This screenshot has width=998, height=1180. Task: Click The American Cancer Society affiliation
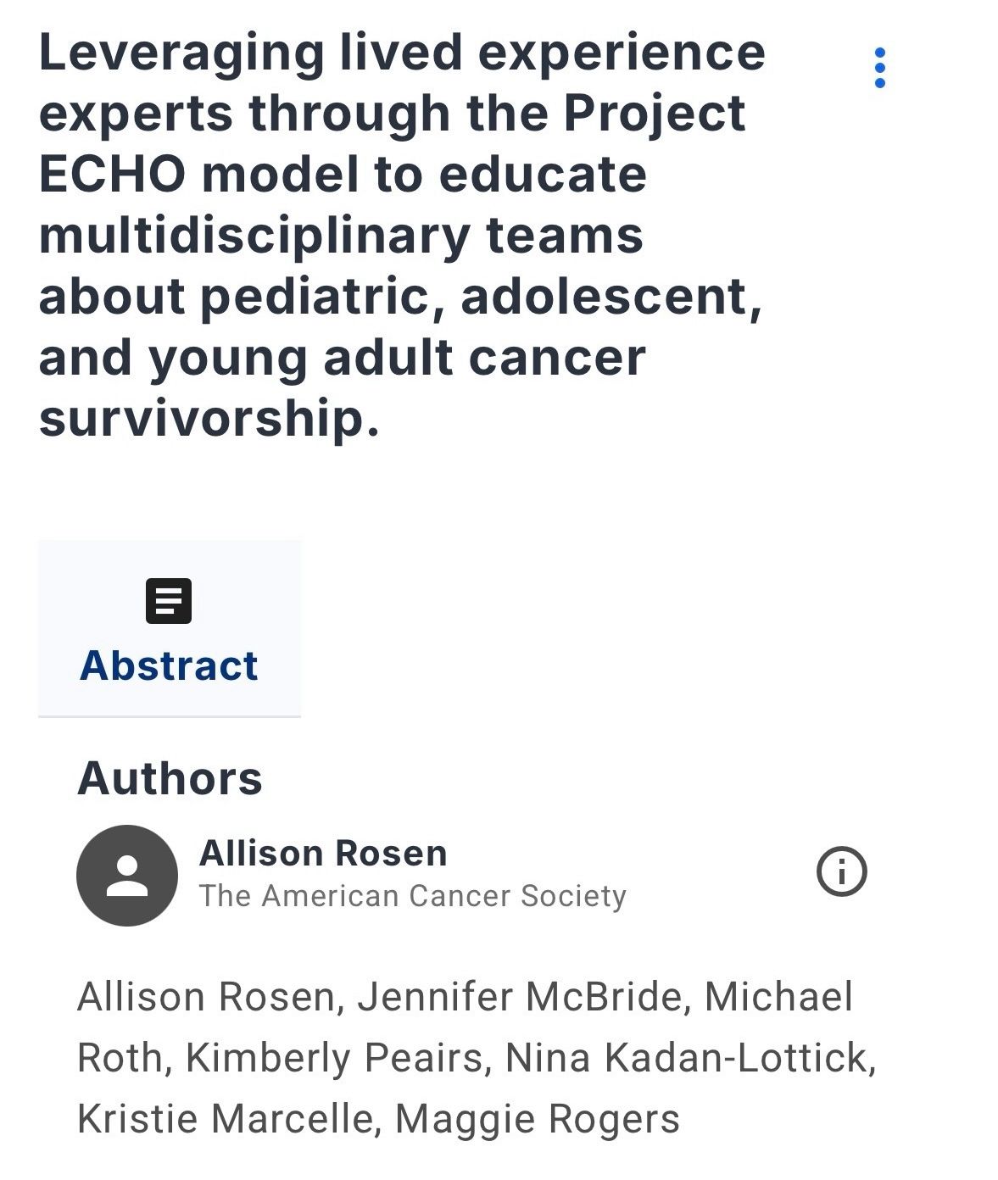(x=413, y=896)
